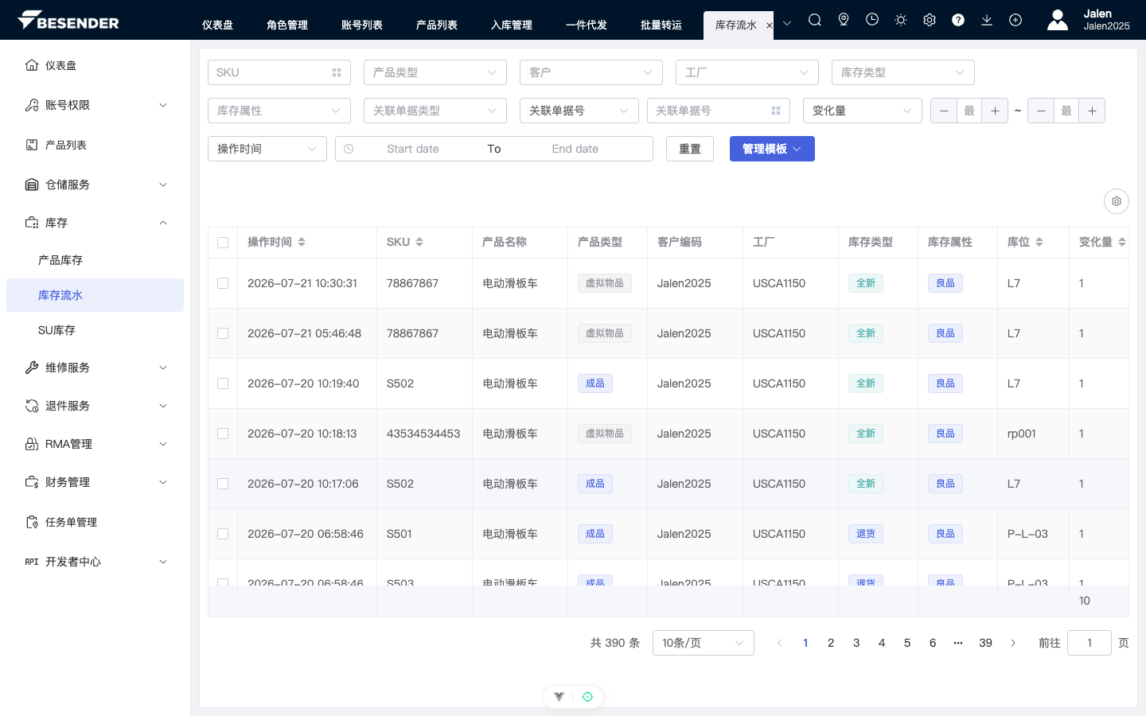
Task: Open the 10条/页 page size dropdown
Action: 704,643
